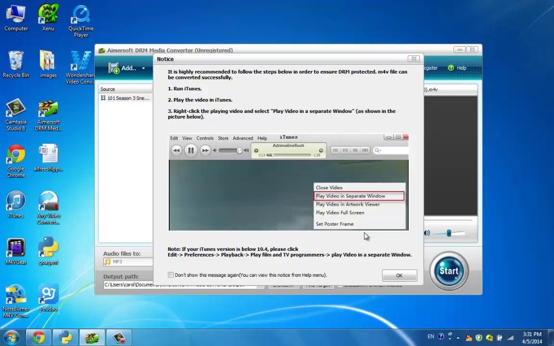Select NoteBurner M4V Converter desktop icon

coord(16,301)
